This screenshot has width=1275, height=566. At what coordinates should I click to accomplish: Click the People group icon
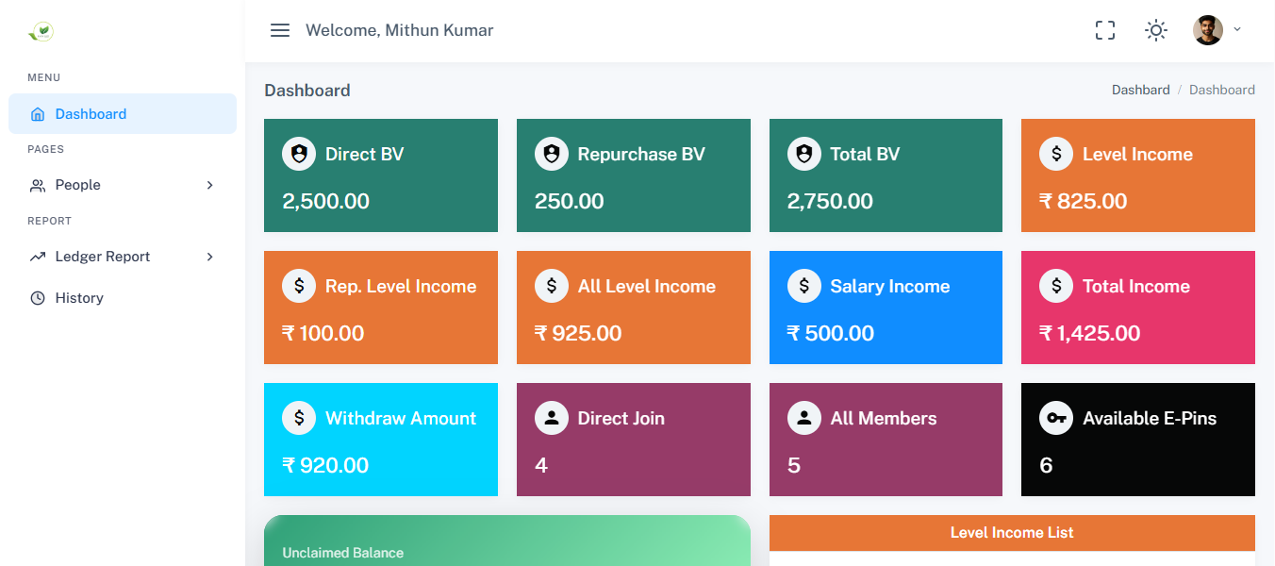tap(38, 186)
